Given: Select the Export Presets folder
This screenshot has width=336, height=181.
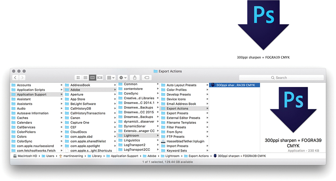Looking at the screenshot, I should tap(184, 113).
